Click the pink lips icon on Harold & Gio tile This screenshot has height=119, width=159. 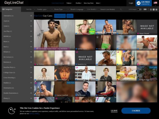tap(77, 52)
